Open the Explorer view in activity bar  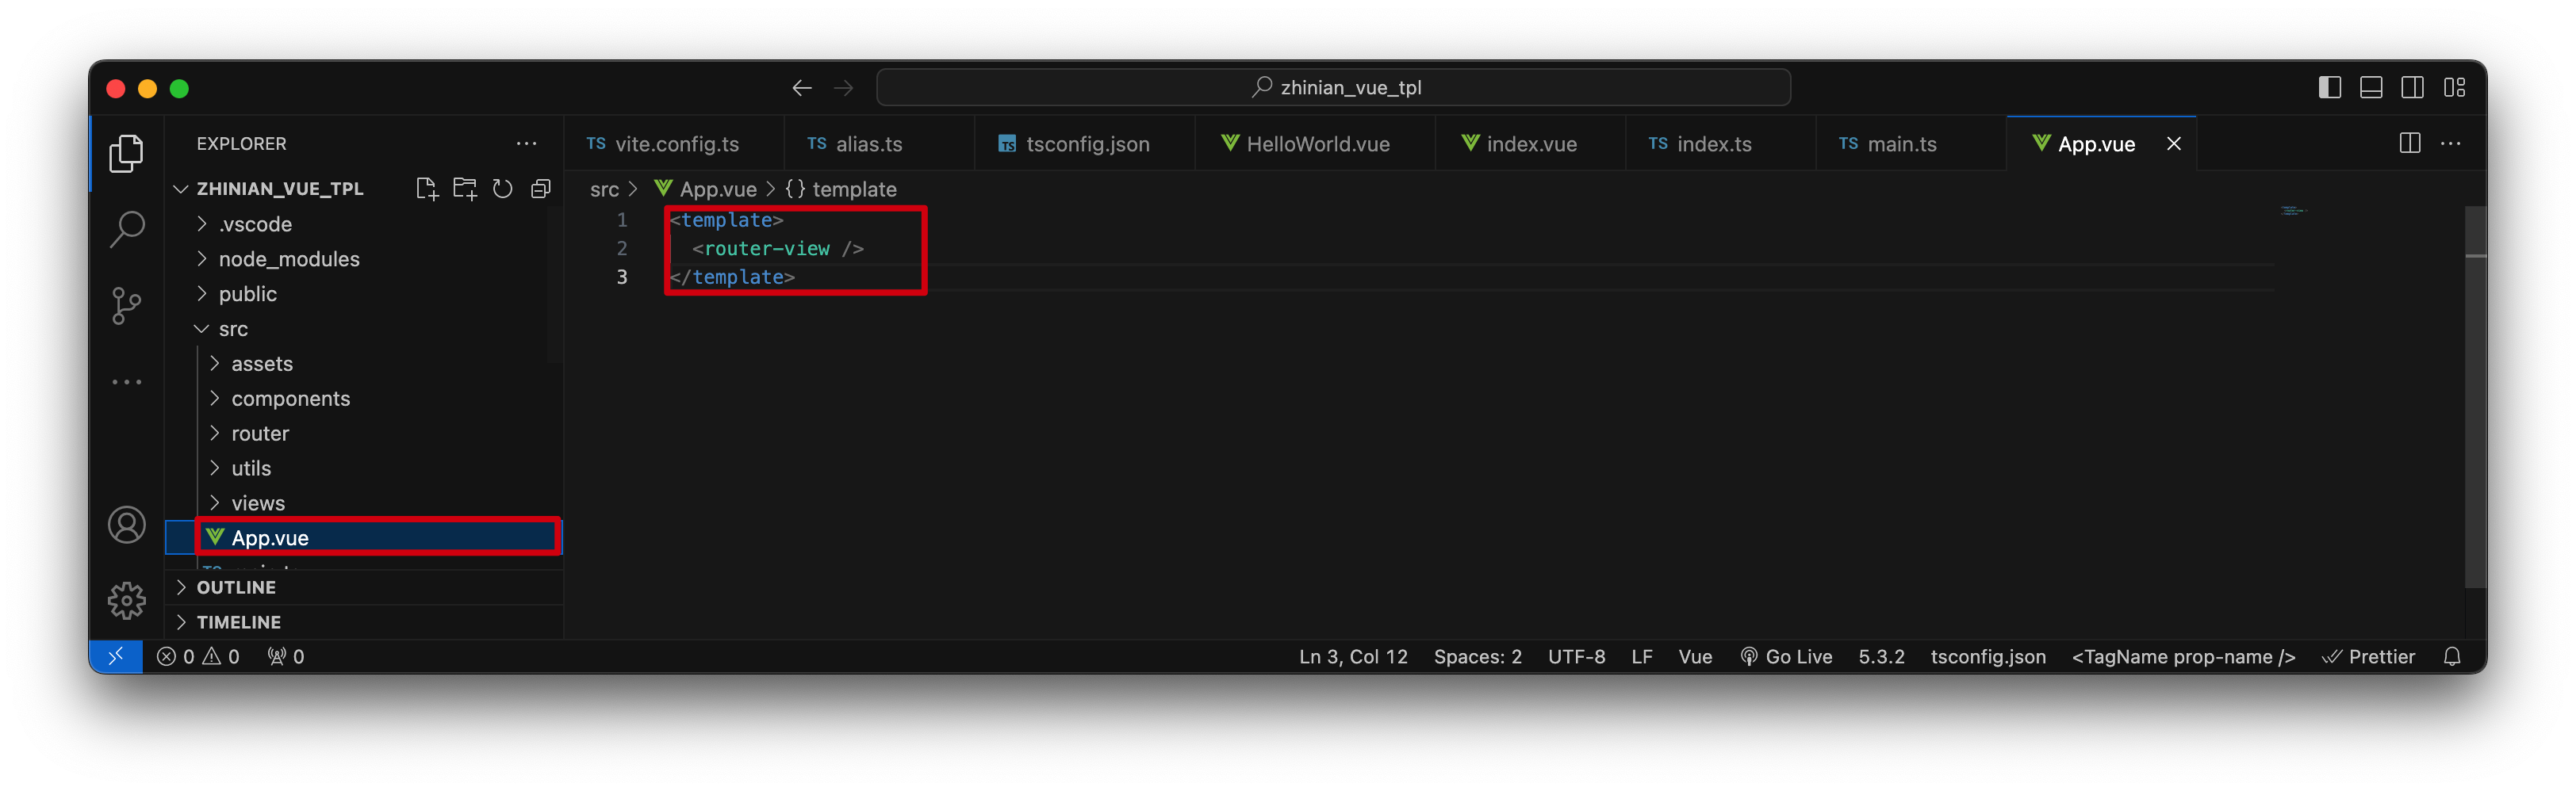(x=126, y=153)
